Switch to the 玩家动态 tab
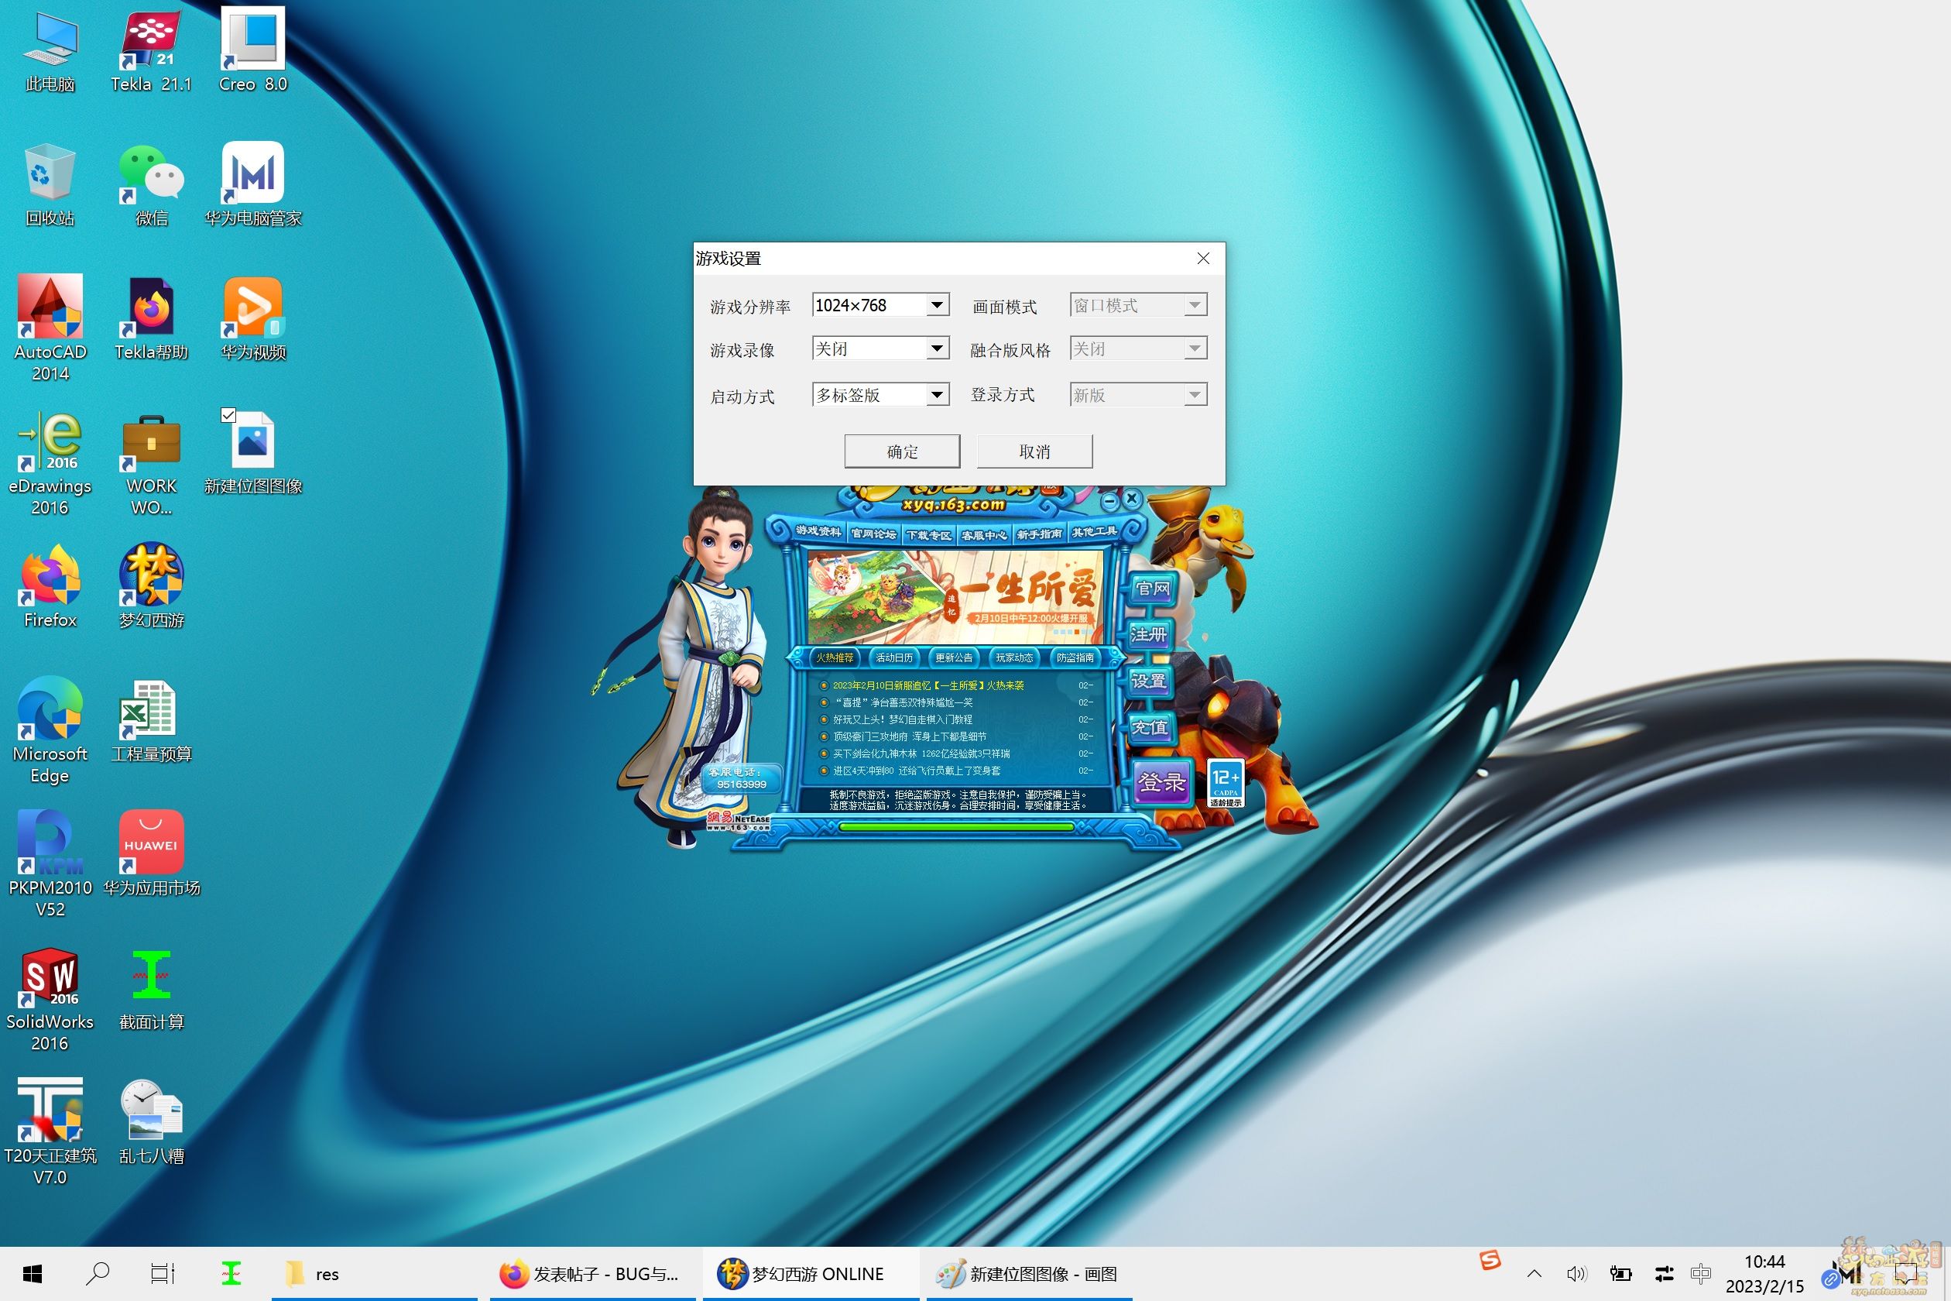 tap(1014, 658)
